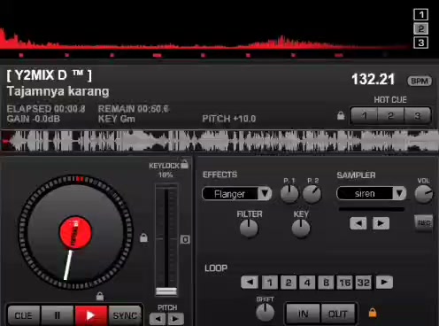The width and height of the screenshot is (439, 326).
Task: Set a 4-beat loop
Action: point(307,283)
